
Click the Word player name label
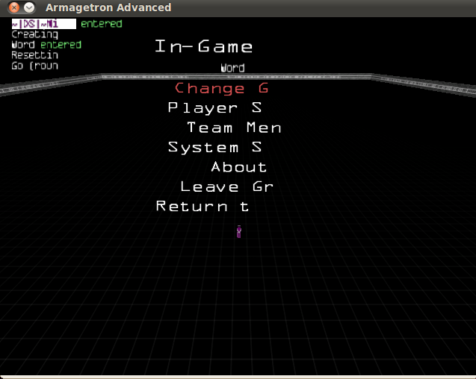coord(232,69)
